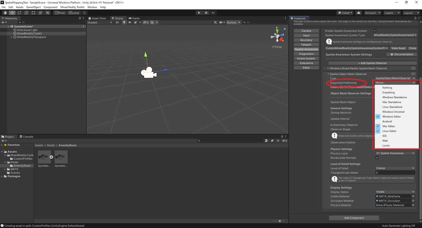The height and width of the screenshot is (228, 422).
Task: Toggle Recalculate Normals checkbox
Action: [377, 158]
